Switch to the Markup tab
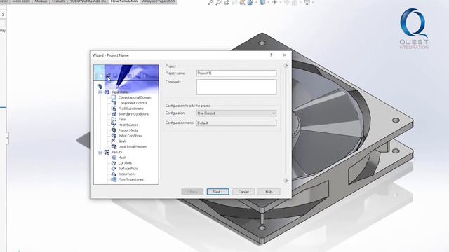449x252 pixels. tap(41, 1)
